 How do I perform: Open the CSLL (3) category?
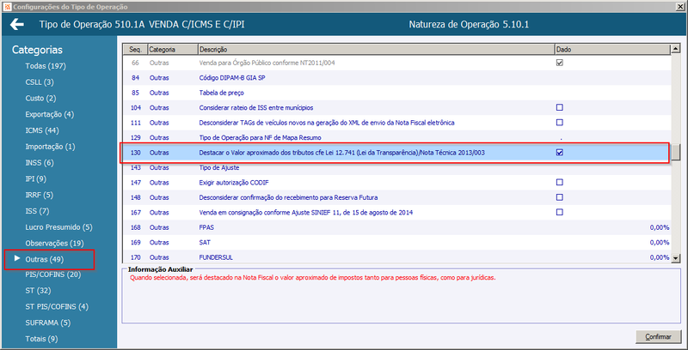click(40, 82)
